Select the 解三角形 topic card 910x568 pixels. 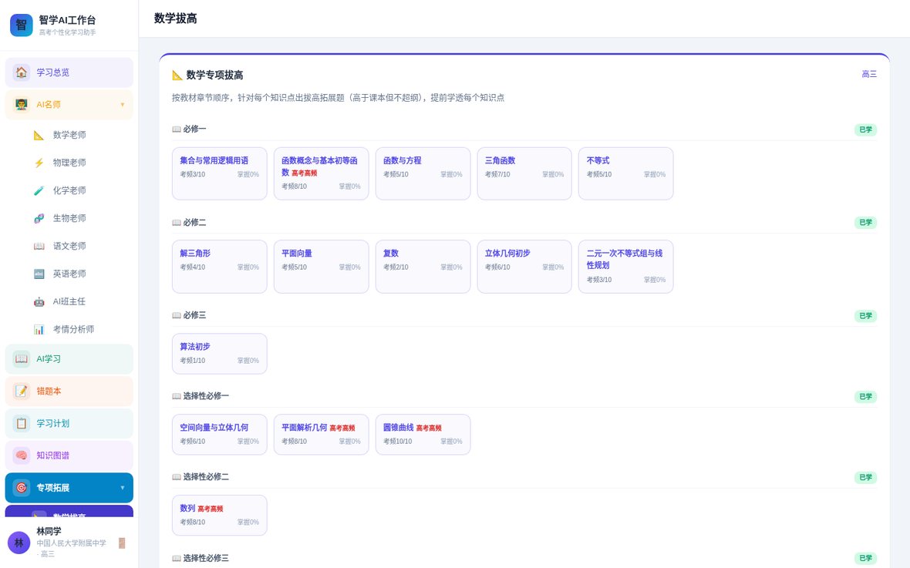[x=219, y=267]
